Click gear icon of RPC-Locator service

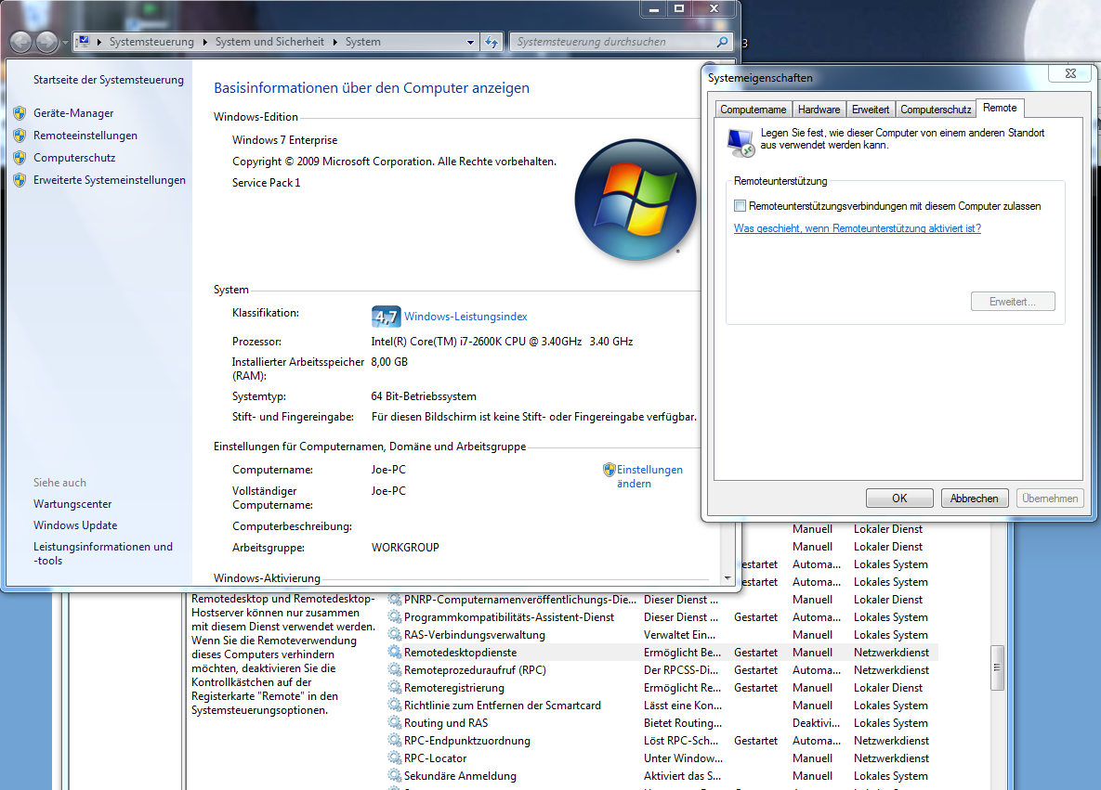pos(395,758)
